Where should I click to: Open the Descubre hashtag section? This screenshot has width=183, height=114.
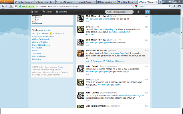[x=61, y=12]
